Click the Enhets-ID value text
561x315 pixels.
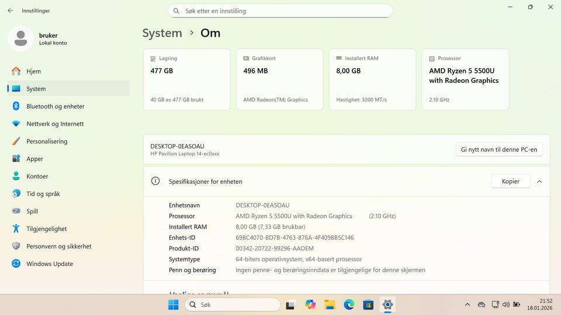pos(295,237)
